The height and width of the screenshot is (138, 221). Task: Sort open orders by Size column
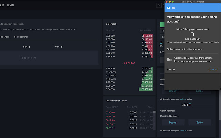tap(27, 47)
